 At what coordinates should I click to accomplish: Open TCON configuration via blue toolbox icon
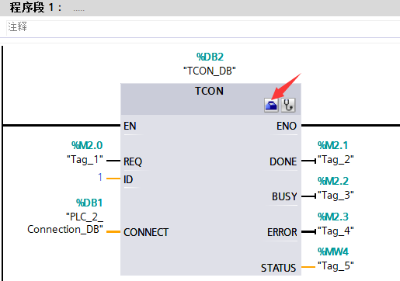(x=271, y=105)
